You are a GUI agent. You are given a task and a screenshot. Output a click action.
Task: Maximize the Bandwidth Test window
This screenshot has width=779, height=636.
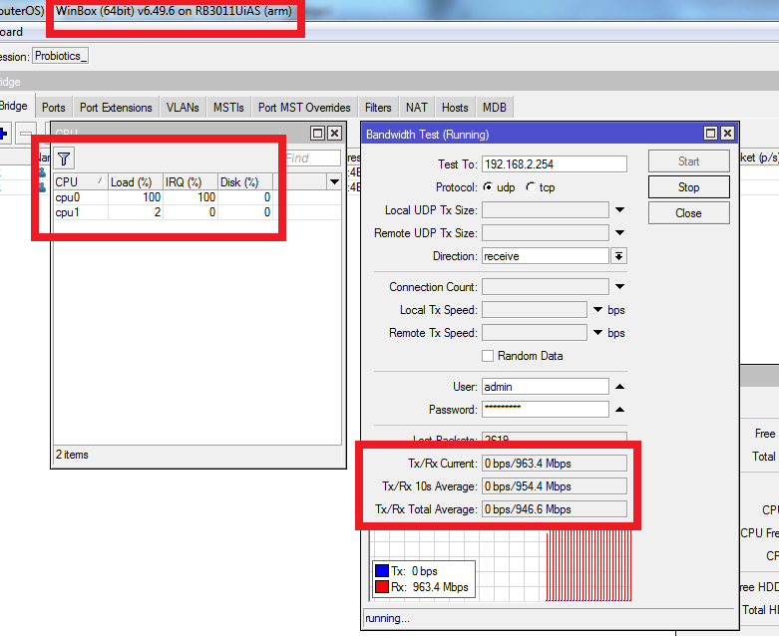(x=711, y=133)
